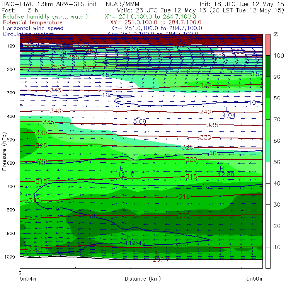
Task: Click the title 'HAIC-HIWC 13km ARW-GFS init'
Action: click(49, 4)
